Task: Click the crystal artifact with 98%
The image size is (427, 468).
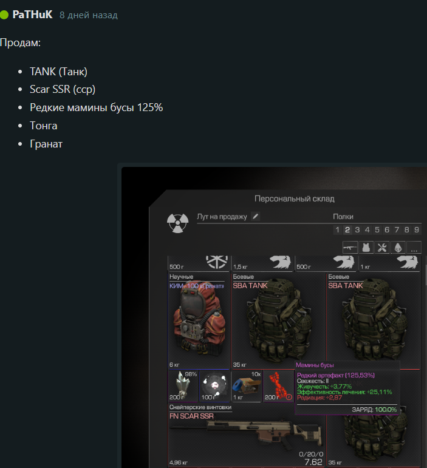Action: (x=183, y=386)
